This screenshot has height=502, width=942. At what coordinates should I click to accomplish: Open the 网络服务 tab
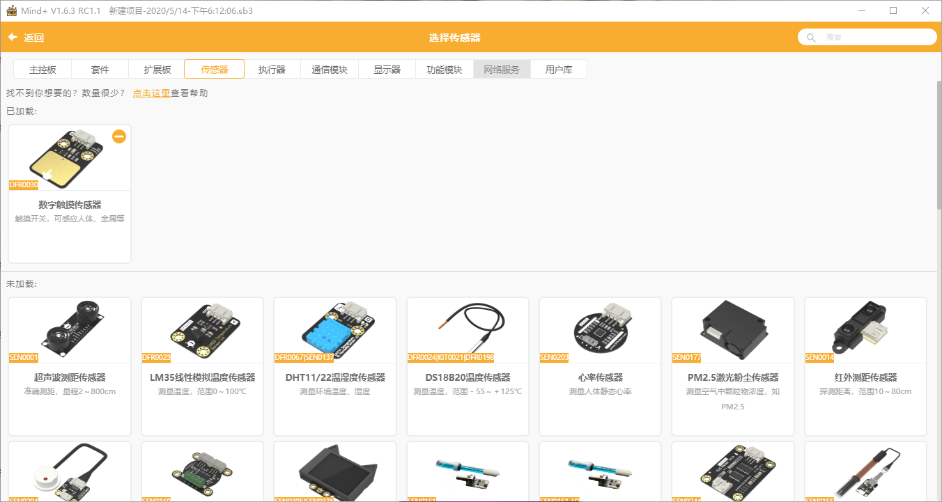[502, 70]
